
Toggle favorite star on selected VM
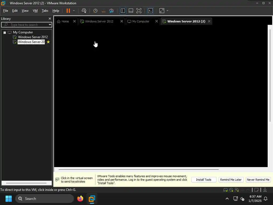48,42
